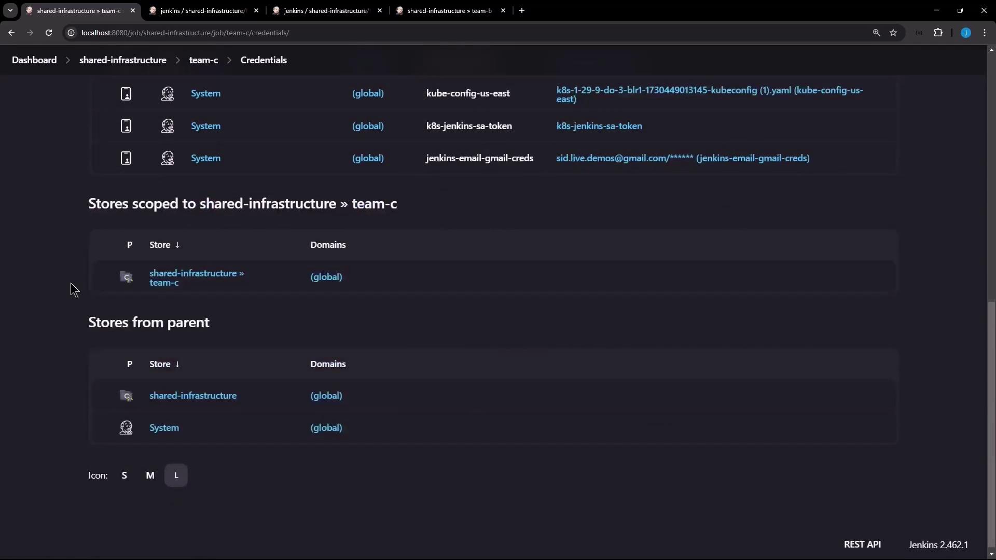Click the zoom magnifier icon in the address bar
This screenshot has width=996, height=560.
876,33
